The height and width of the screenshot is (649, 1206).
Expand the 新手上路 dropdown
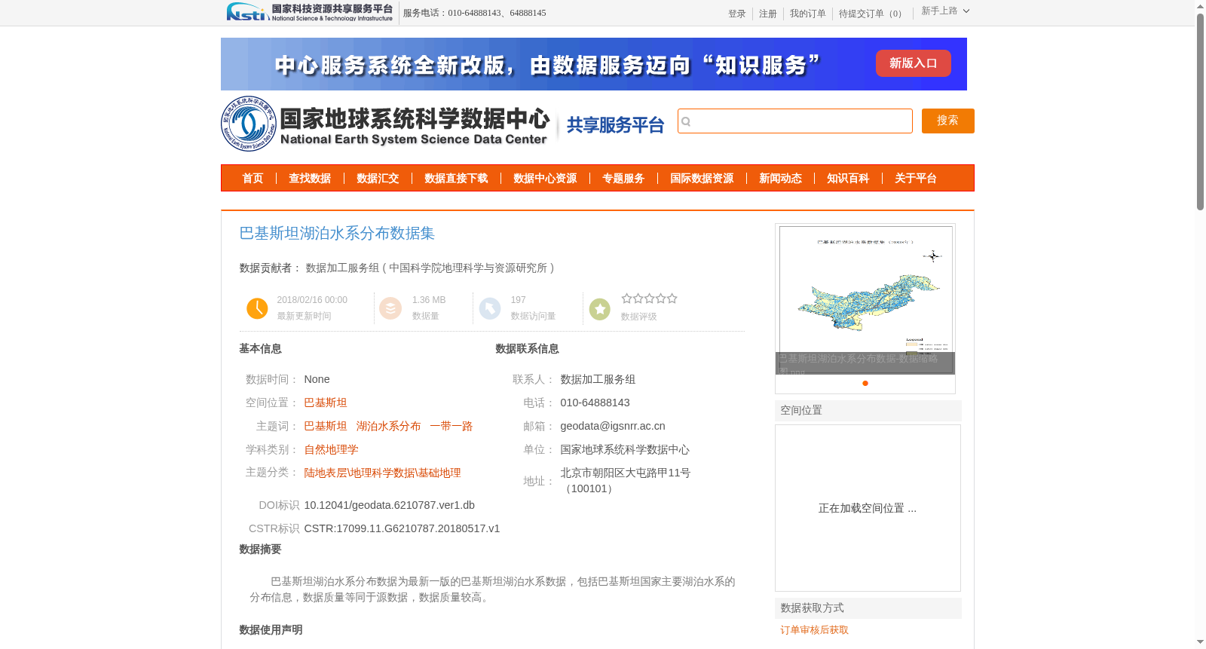945,11
